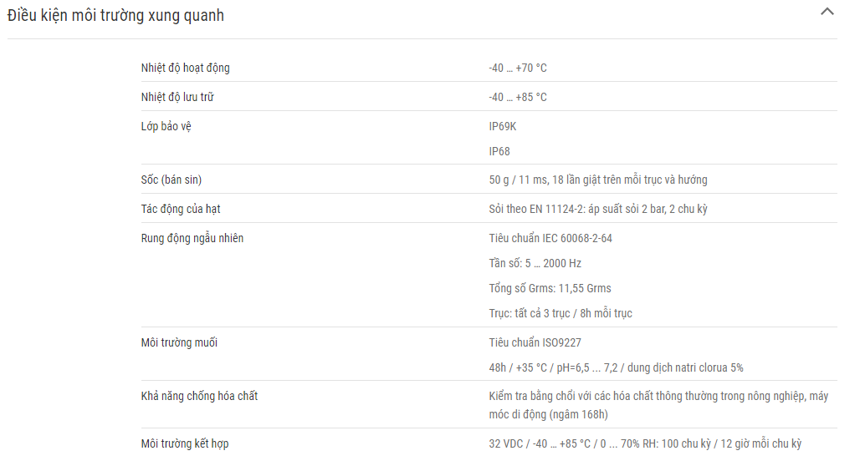This screenshot has width=860, height=466.
Task: Select the Nhiệt độ hoạt động label
Action: click(186, 68)
